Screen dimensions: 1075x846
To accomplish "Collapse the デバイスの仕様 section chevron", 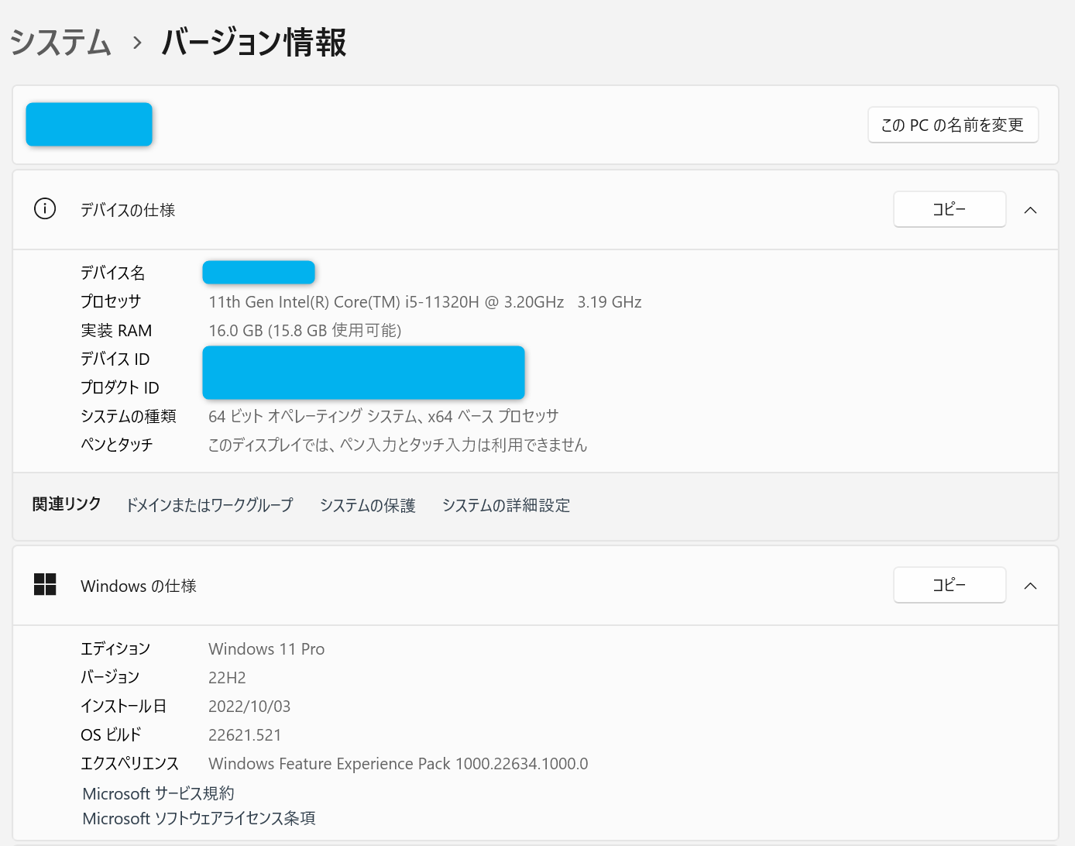I will pos(1030,210).
